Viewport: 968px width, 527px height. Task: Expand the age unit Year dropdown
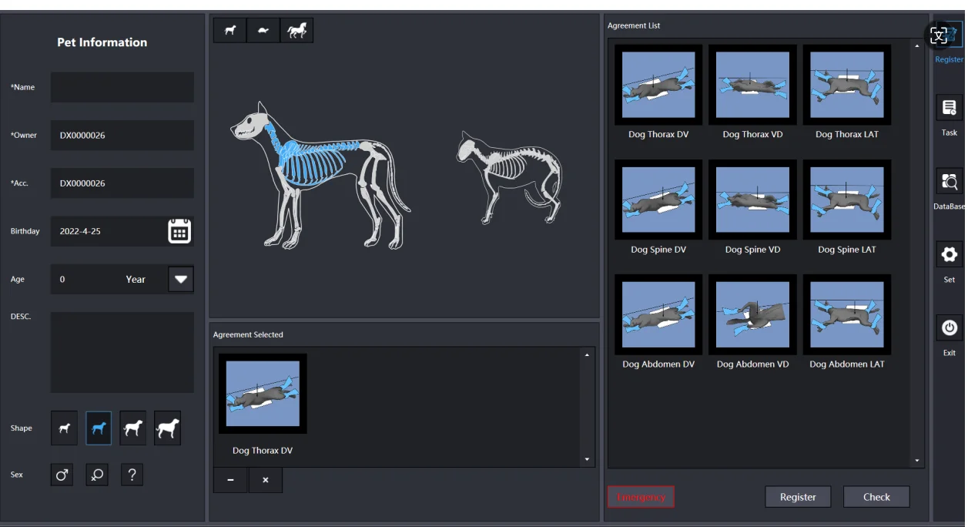181,279
